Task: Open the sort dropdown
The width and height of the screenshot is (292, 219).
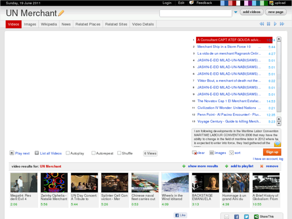Action: 231,153
